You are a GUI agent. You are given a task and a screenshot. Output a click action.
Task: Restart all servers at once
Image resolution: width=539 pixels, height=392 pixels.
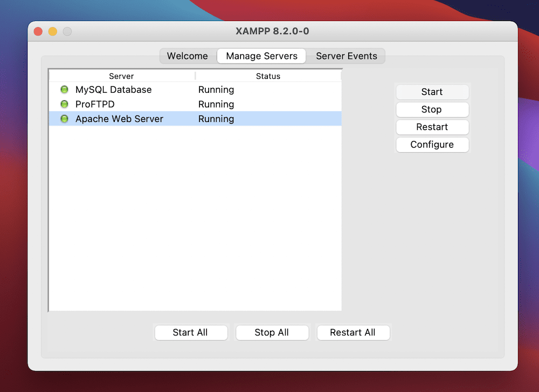(x=353, y=332)
